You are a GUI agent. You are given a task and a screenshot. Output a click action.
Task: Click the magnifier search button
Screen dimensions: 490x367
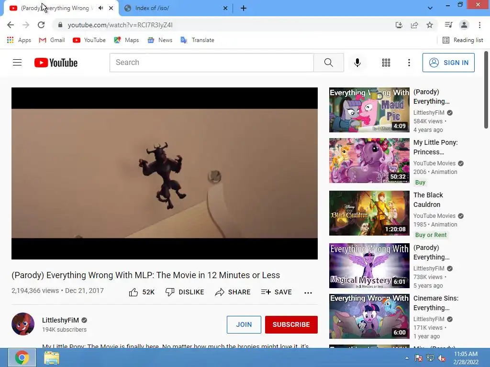(x=329, y=63)
